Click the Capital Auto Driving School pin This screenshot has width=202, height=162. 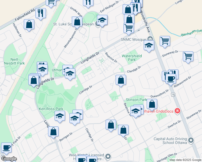(191, 140)
